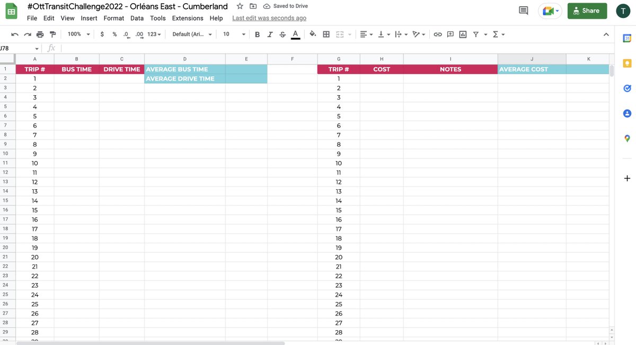Expand the more number formats menu
This screenshot has height=345, width=636.
pos(154,34)
